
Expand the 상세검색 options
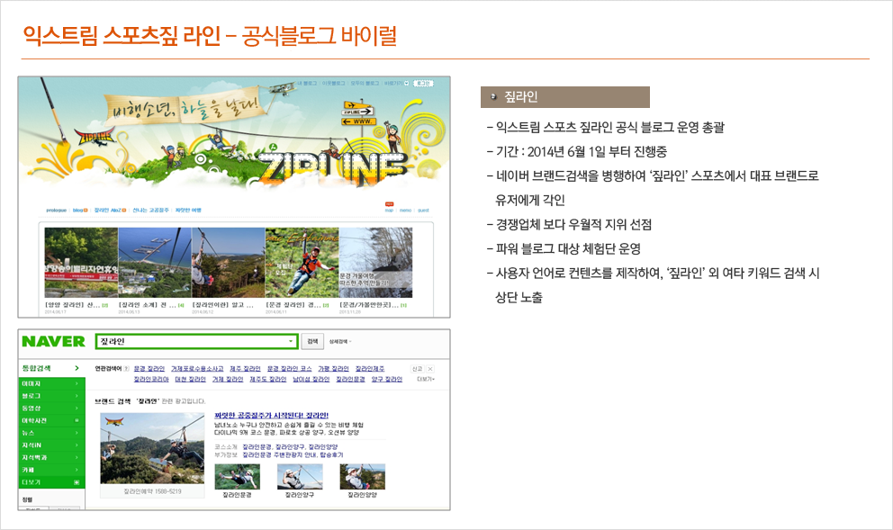(340, 342)
